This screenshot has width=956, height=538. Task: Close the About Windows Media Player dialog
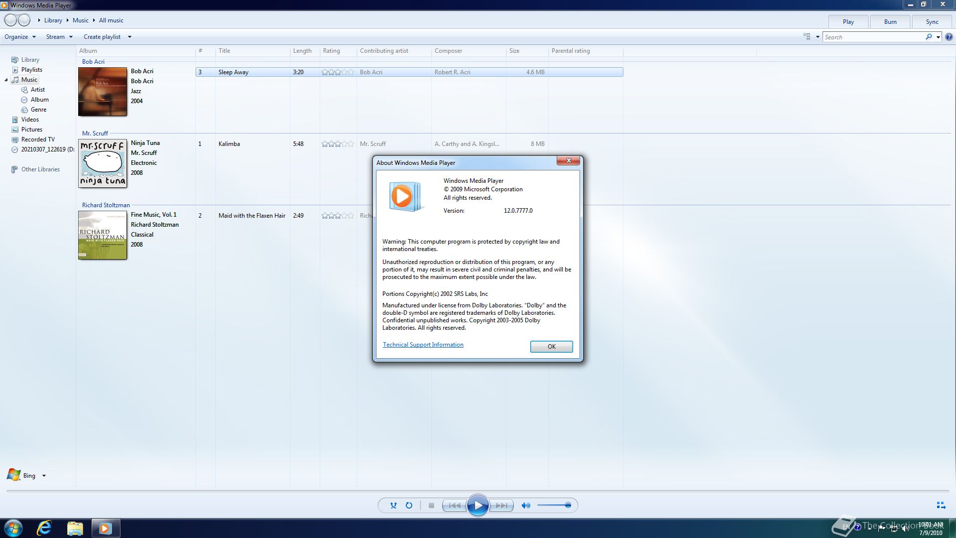568,160
